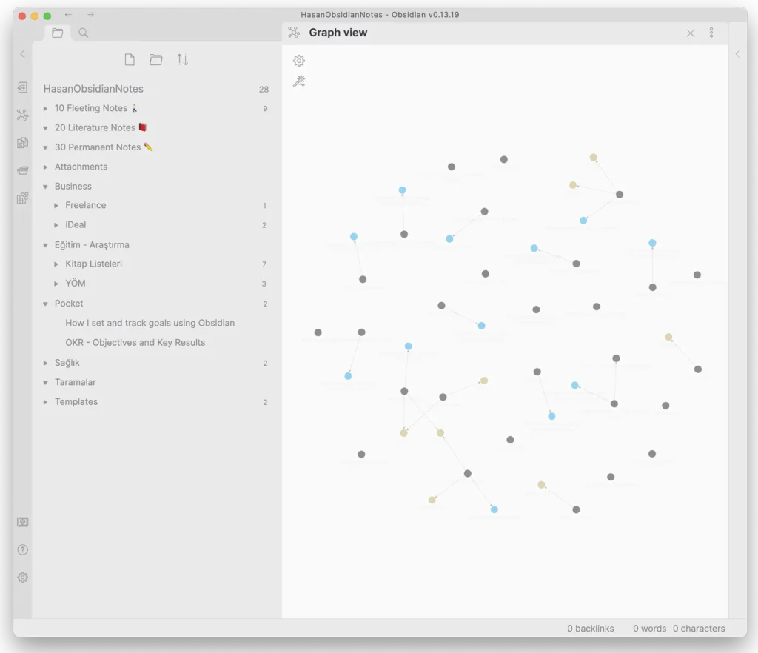Viewport: 758px width, 653px height.
Task: Collapse the Business folder
Action: coord(45,187)
